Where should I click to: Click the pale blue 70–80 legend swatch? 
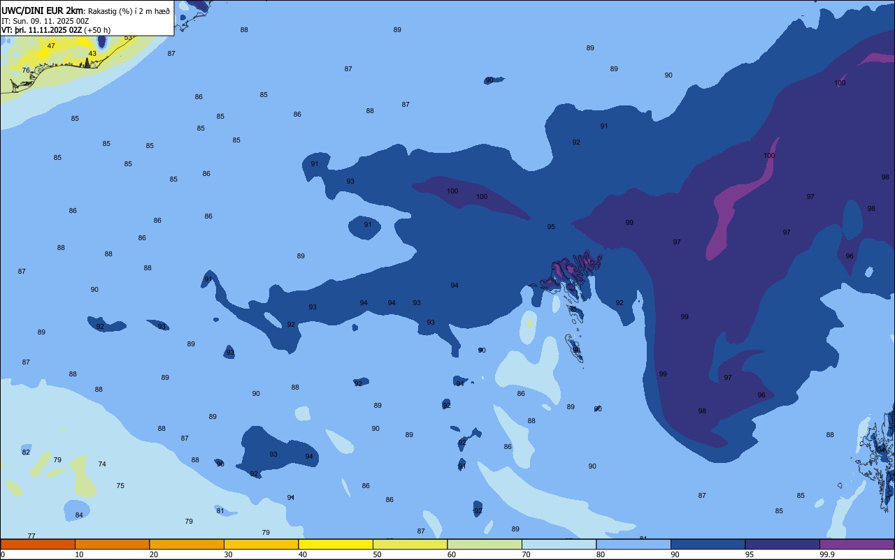559,544
